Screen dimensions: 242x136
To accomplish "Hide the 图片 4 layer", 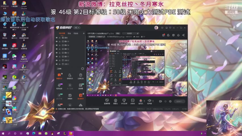I will (57, 45).
